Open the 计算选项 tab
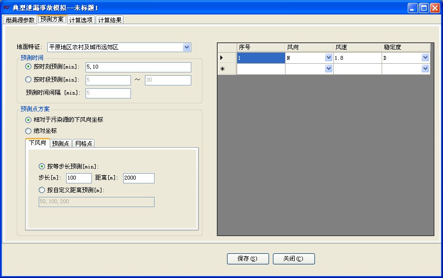Screen dimensions: 443x278 (x=81, y=20)
